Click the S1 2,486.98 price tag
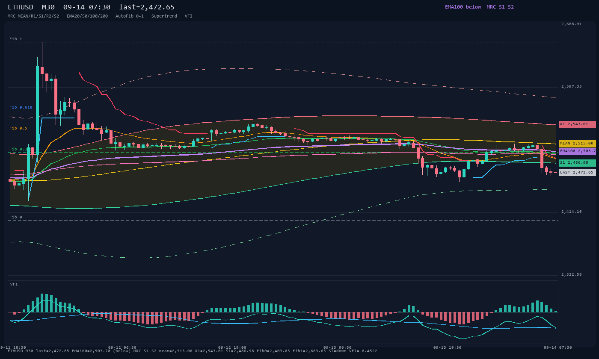The height and width of the screenshot is (359, 599). click(x=577, y=163)
